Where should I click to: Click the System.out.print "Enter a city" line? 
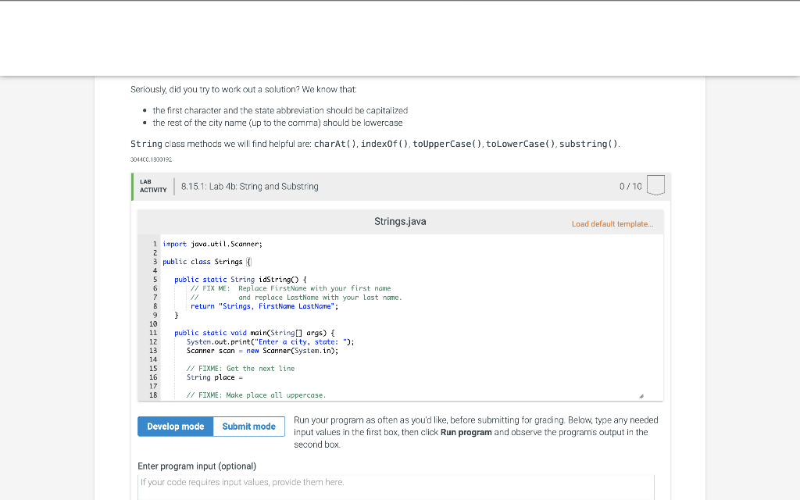[270, 342]
